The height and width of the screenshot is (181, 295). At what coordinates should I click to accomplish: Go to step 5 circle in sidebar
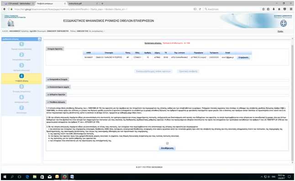point(21,86)
